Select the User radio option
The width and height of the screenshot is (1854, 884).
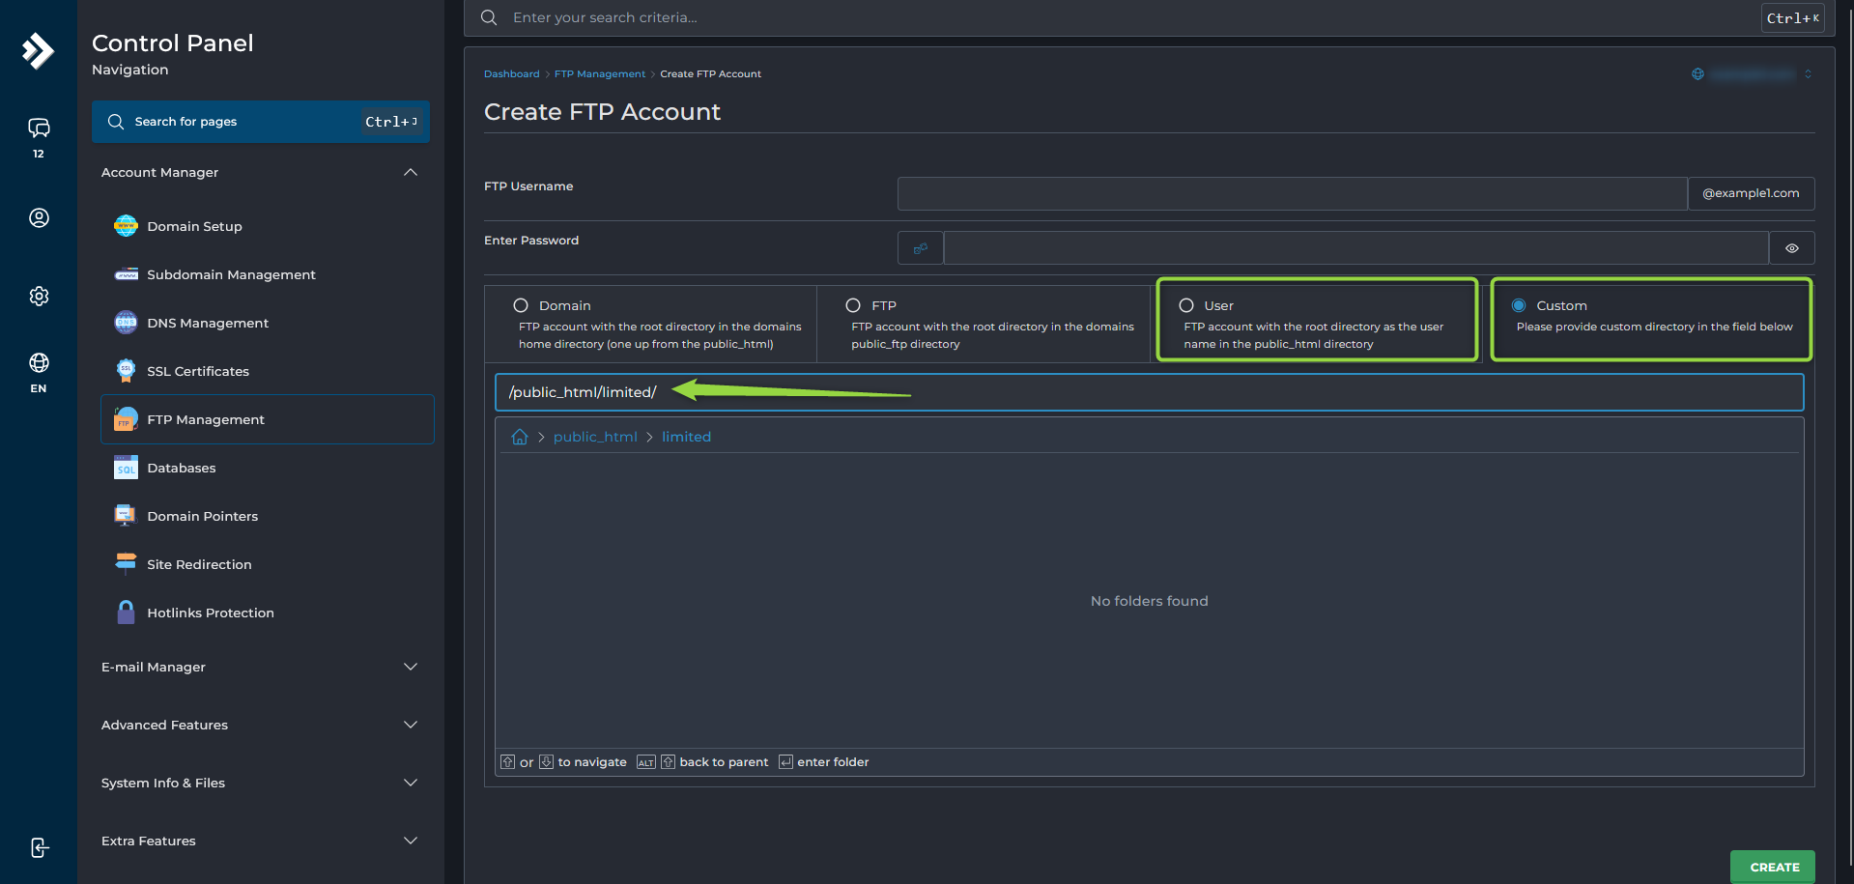pyautogui.click(x=1186, y=305)
